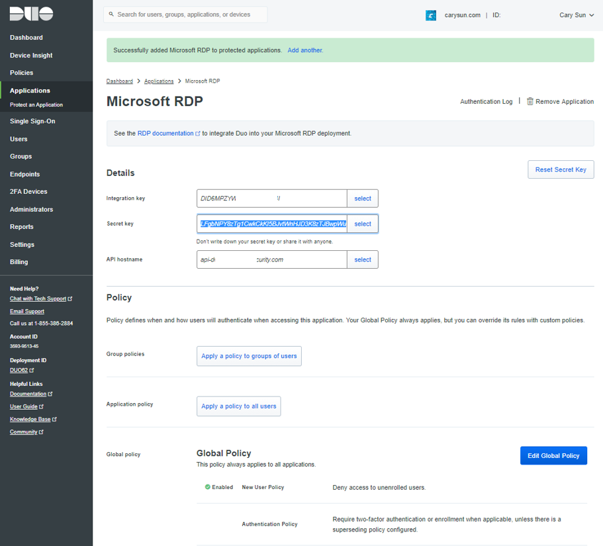
Task: Click select next to Integration key
Action: pos(363,199)
